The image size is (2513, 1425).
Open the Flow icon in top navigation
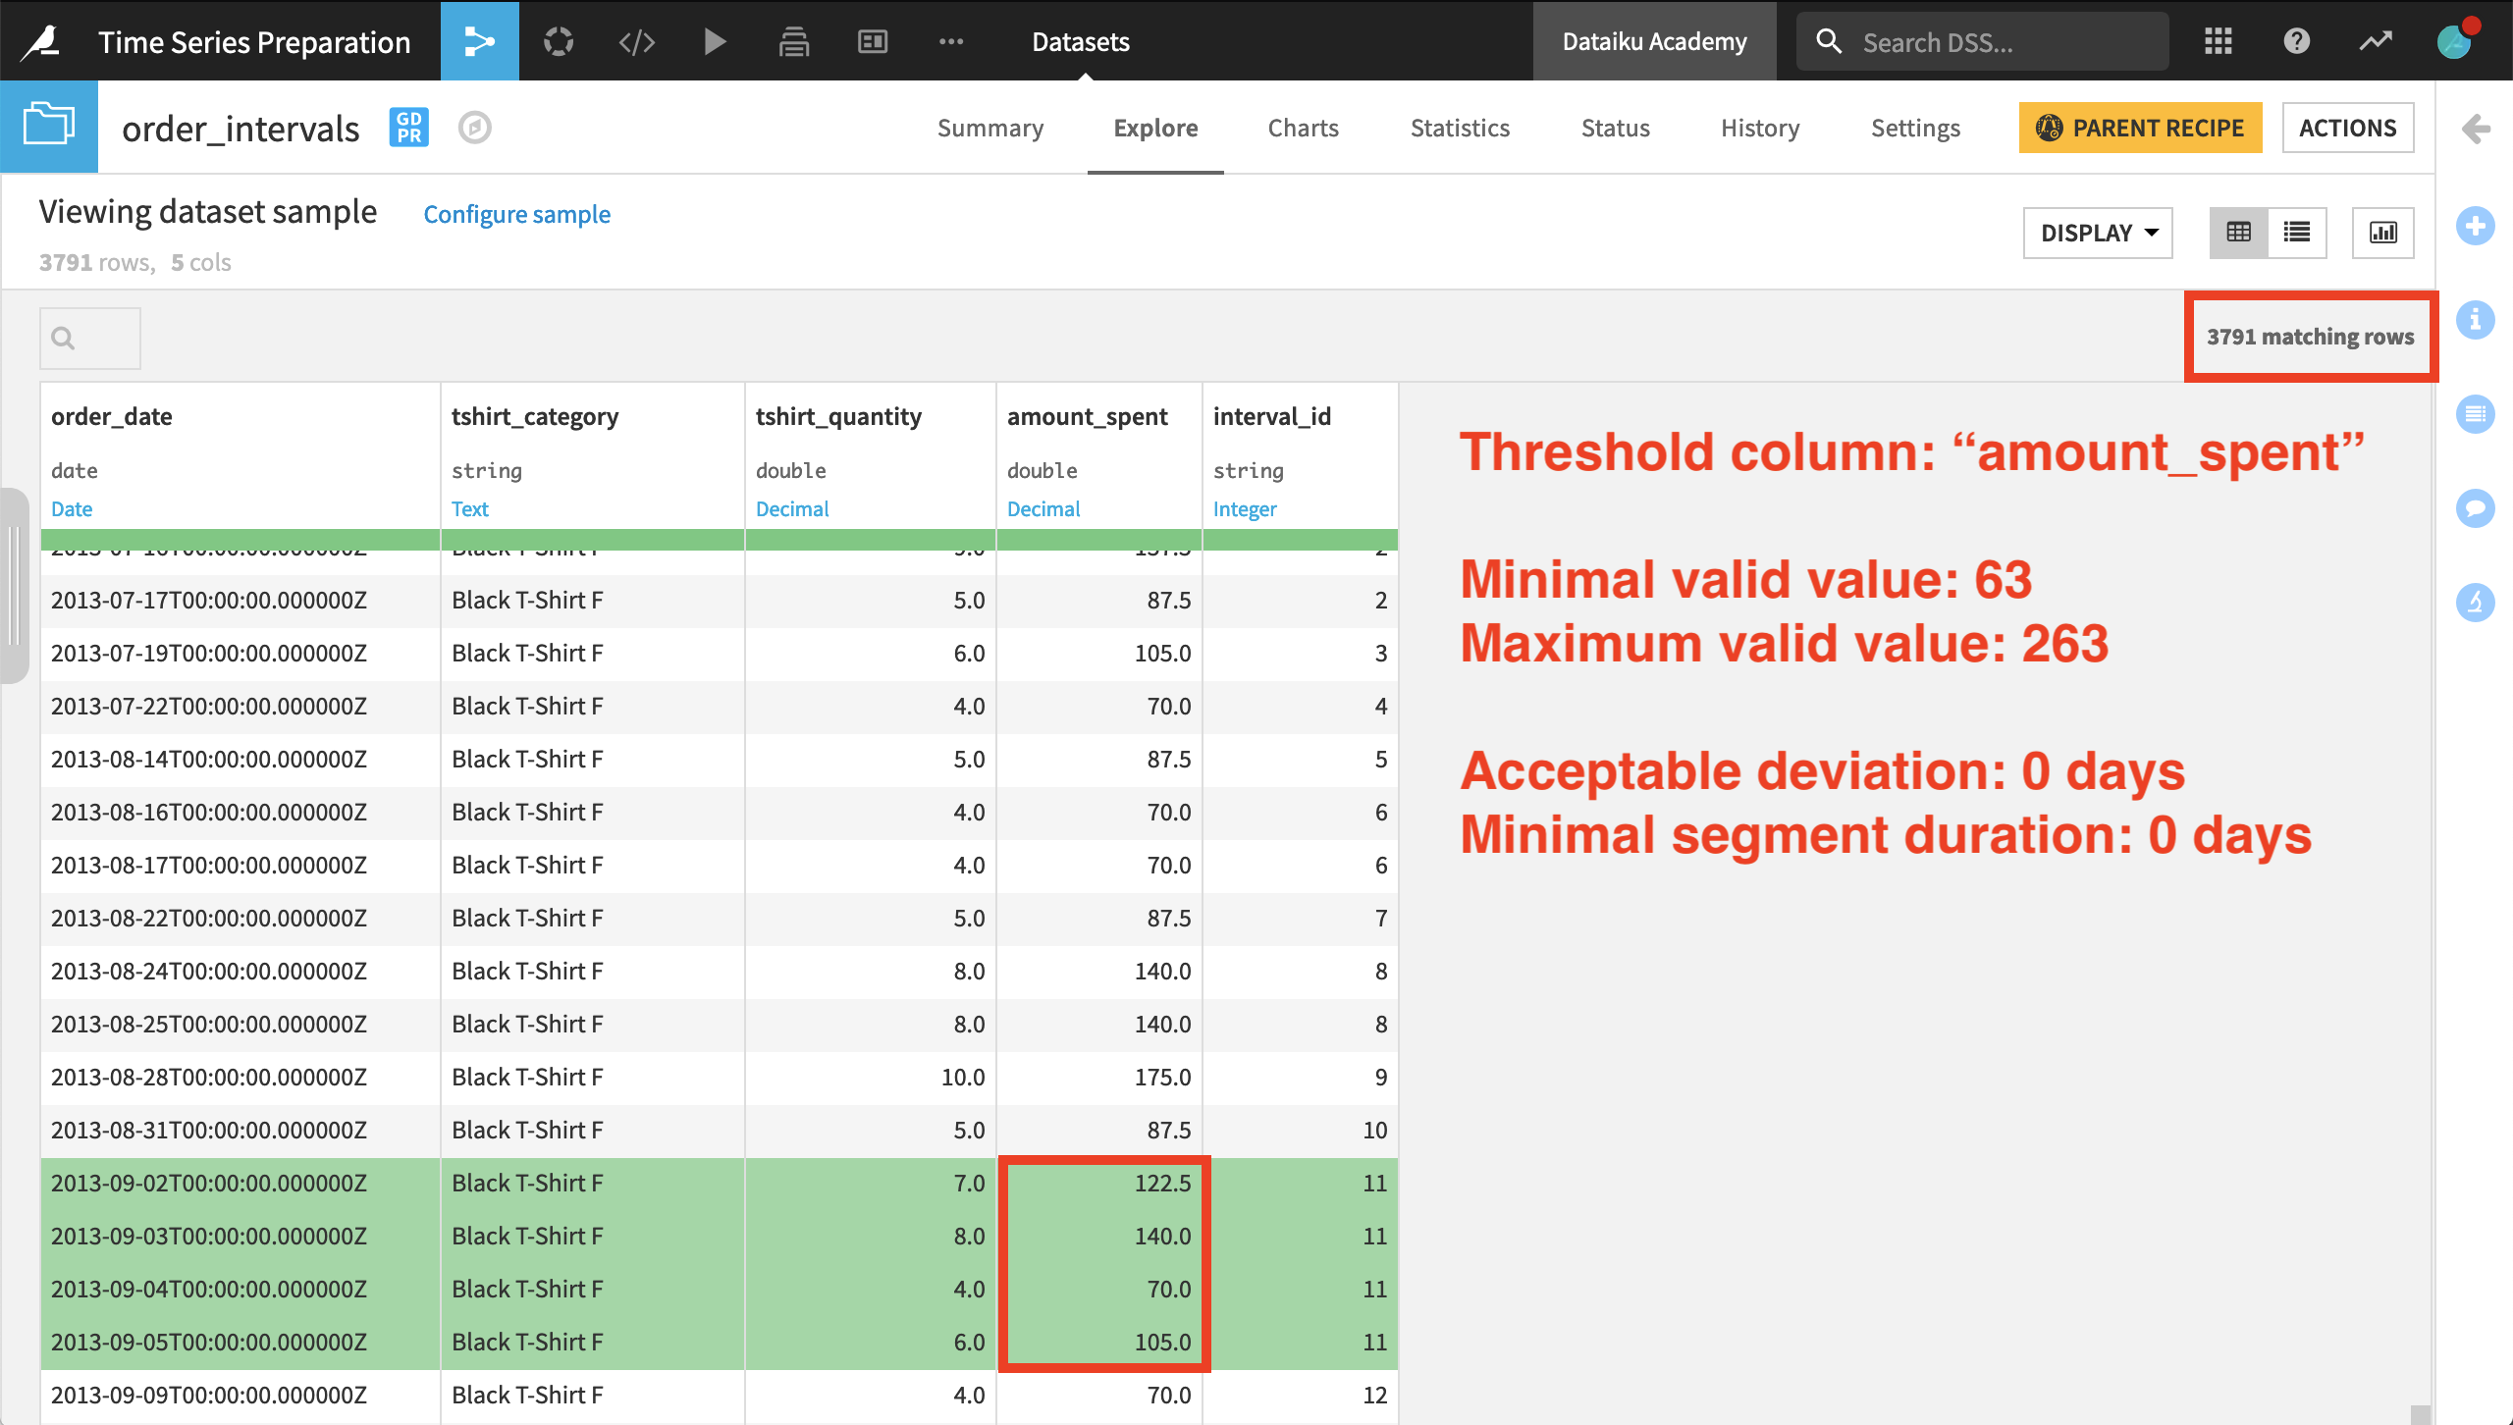point(479,41)
